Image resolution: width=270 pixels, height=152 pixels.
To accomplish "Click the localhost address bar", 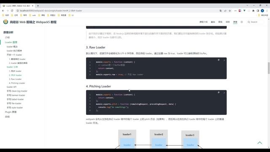I will pos(117,11).
